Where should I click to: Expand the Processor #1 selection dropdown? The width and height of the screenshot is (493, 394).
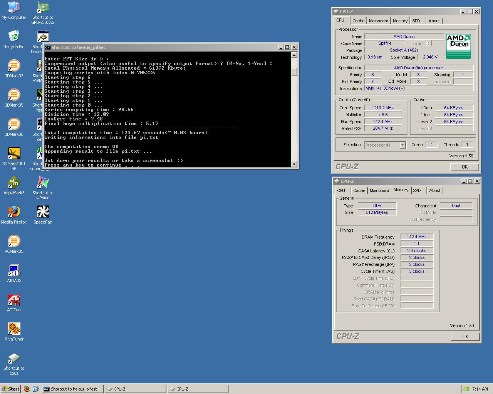(402, 145)
